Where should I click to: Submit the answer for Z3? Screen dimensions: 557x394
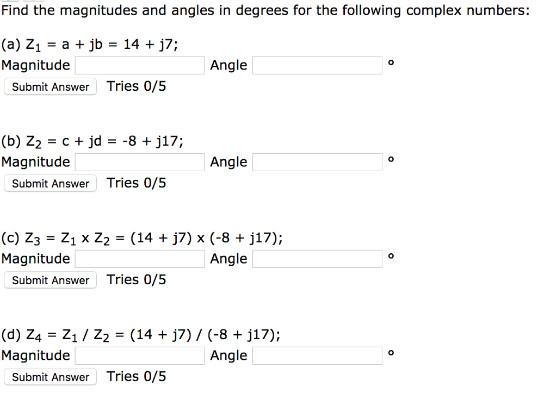click(49, 280)
